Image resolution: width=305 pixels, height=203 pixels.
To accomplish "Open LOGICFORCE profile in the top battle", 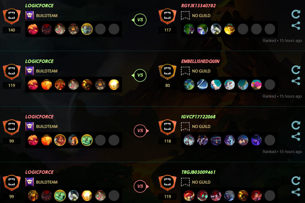I will [39, 6].
